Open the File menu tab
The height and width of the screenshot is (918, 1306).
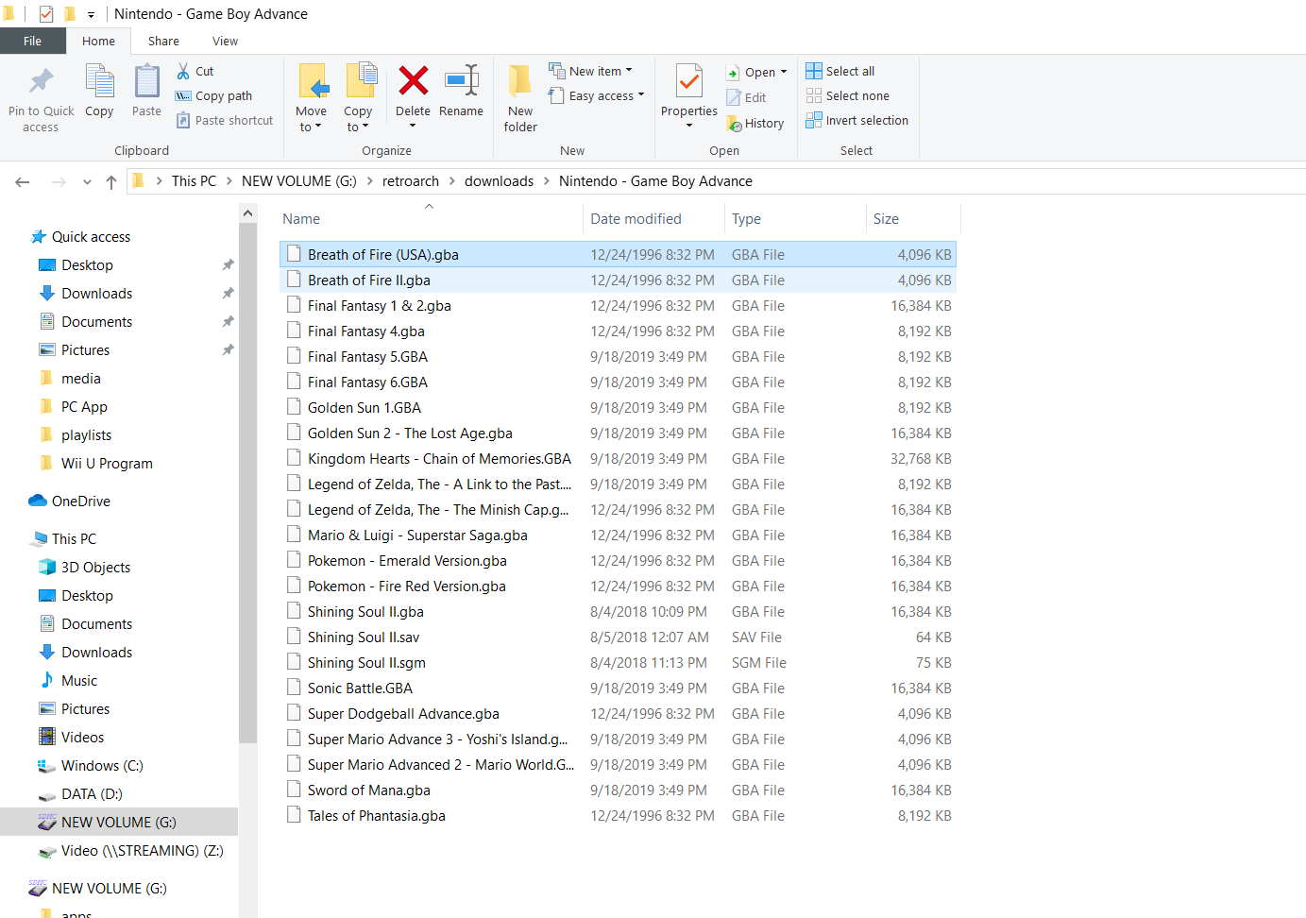tap(33, 41)
